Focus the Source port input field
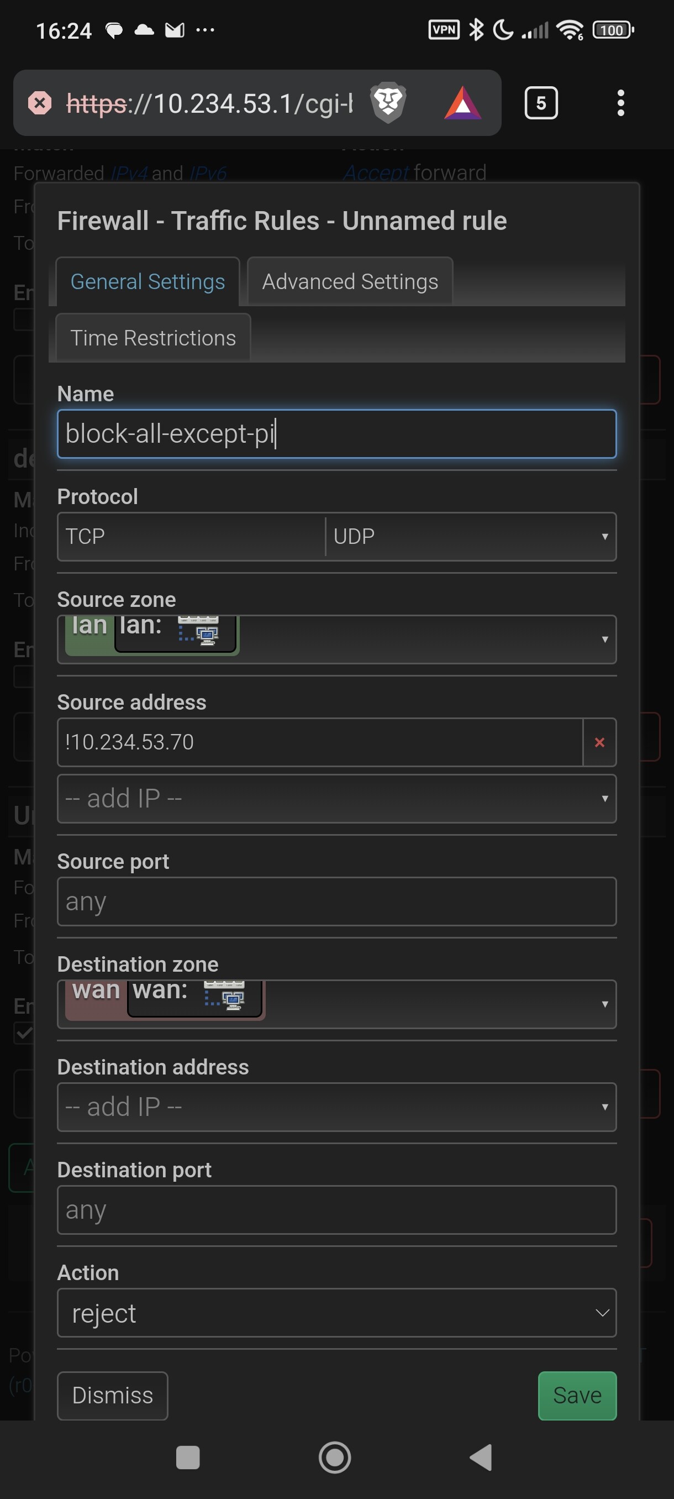The width and height of the screenshot is (674, 1499). pyautogui.click(x=336, y=902)
